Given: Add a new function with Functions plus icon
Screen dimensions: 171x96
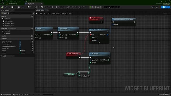Looking at the screenshot, I should pos(32,29).
